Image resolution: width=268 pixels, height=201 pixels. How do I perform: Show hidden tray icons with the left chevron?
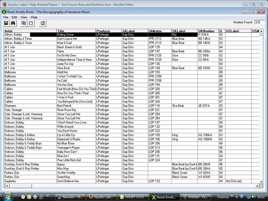pyautogui.click(x=237, y=197)
